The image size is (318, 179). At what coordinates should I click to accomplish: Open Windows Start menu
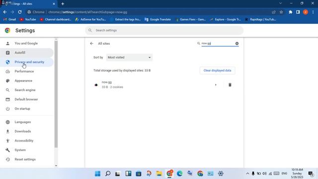pyautogui.click(x=97, y=174)
